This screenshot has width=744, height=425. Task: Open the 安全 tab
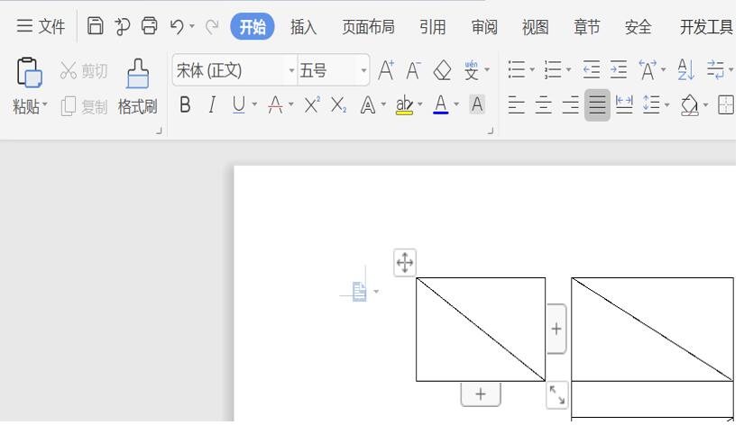coord(638,26)
